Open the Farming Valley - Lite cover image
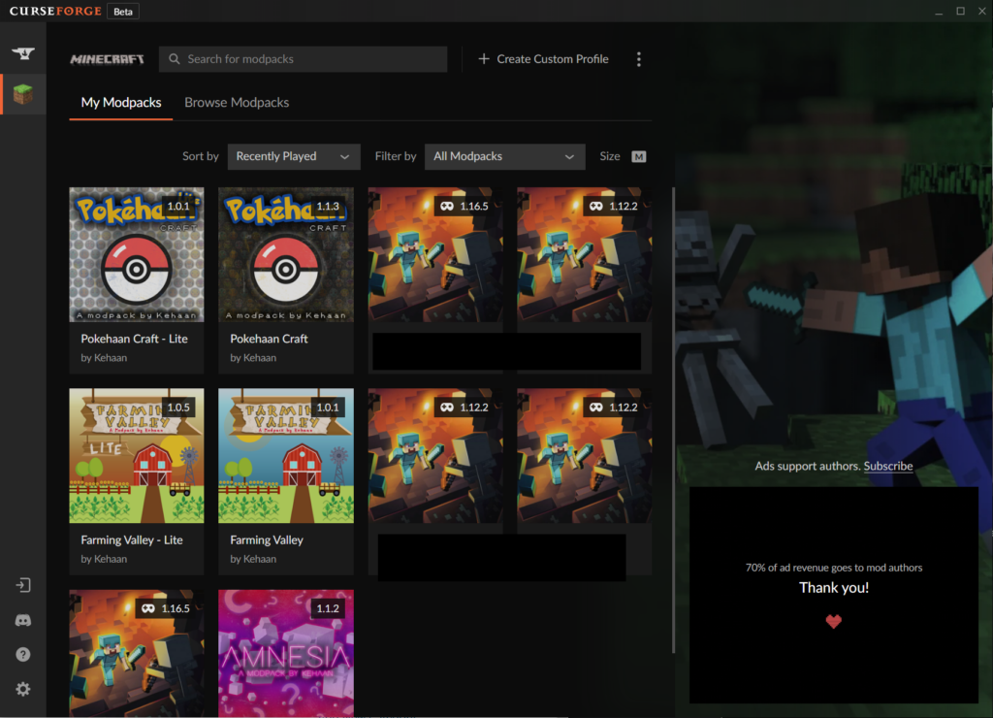This screenshot has width=993, height=718. tap(137, 456)
